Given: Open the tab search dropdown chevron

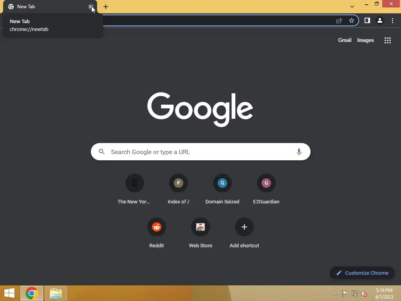Looking at the screenshot, I should coord(352,7).
